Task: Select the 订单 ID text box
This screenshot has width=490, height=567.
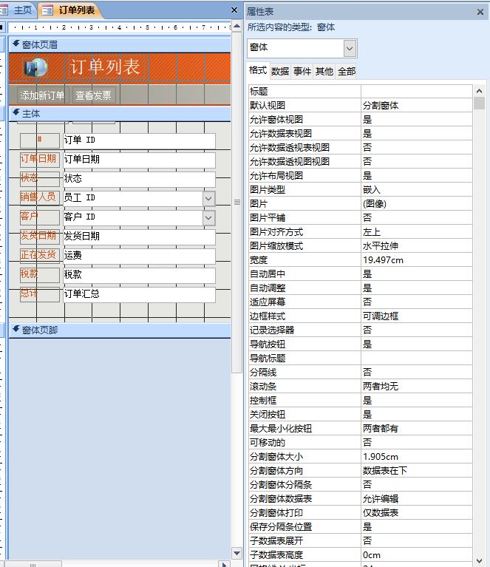Action: coord(139,140)
